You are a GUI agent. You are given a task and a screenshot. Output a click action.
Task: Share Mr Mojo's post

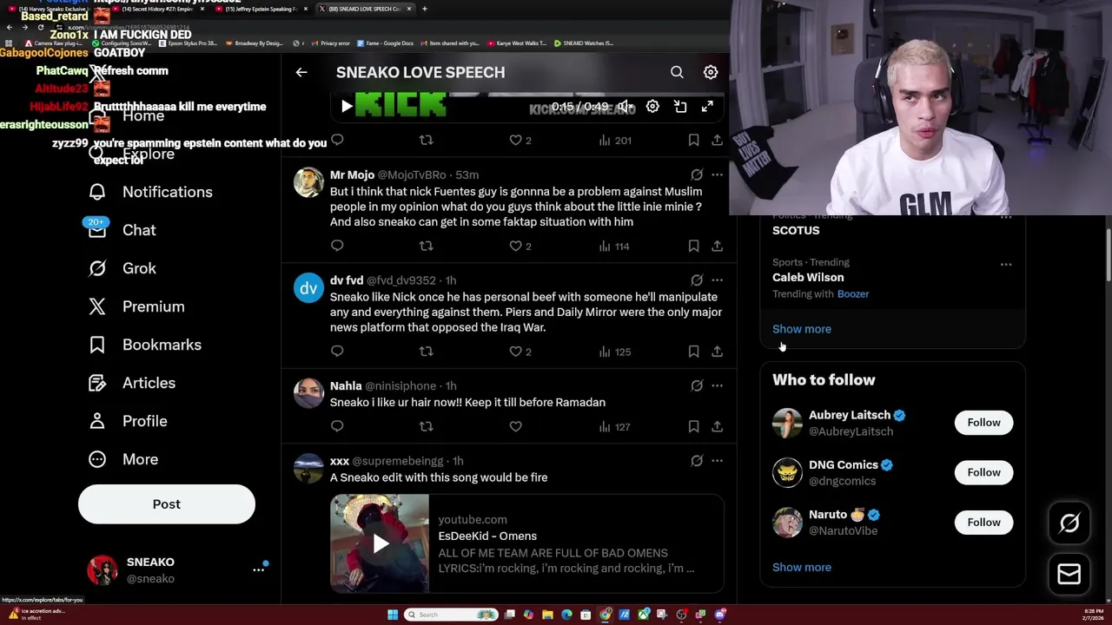coord(717,246)
